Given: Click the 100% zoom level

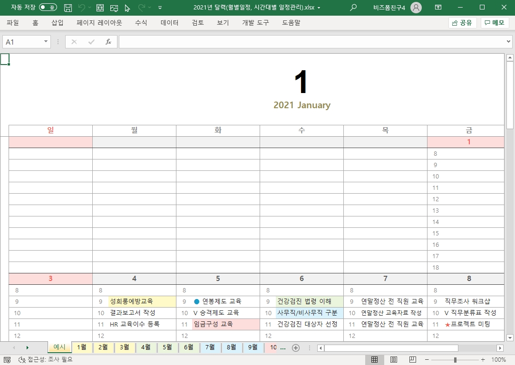Looking at the screenshot, I should [498, 360].
